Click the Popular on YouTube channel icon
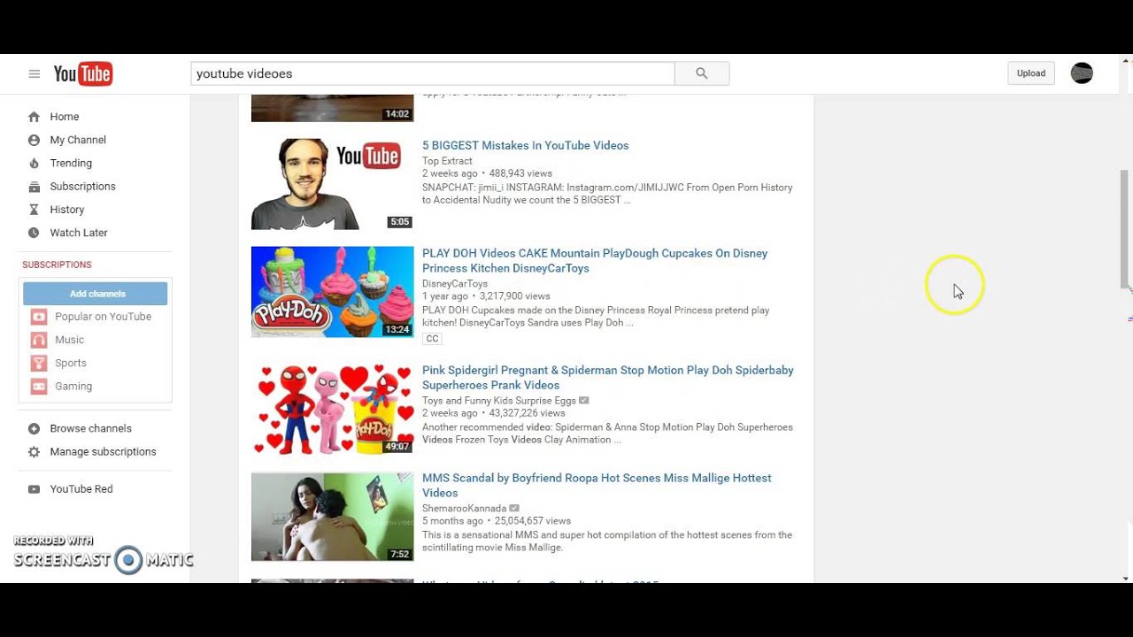Screen dimensions: 1133x637 (39, 317)
